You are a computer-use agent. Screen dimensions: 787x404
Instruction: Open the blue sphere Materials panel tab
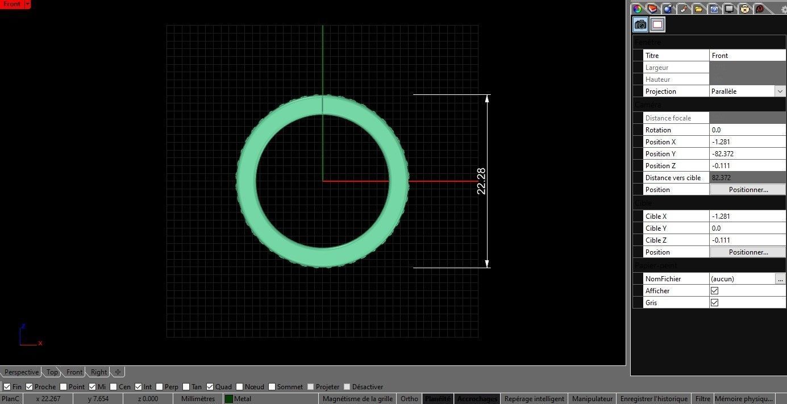(x=668, y=9)
